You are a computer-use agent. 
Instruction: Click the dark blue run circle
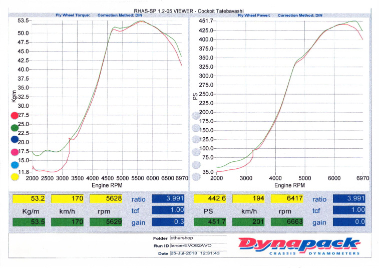(x=15, y=140)
